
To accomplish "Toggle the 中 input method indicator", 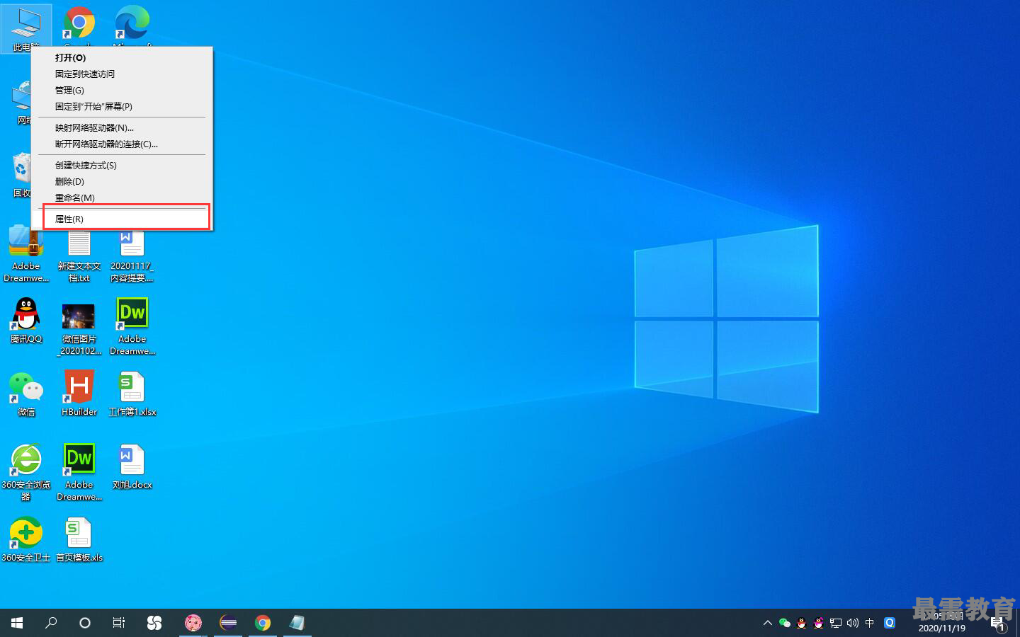I will pos(870,623).
